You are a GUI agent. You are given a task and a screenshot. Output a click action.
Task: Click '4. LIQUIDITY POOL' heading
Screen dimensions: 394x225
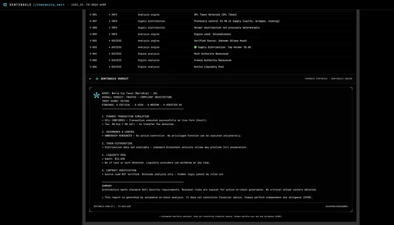pos(114,155)
